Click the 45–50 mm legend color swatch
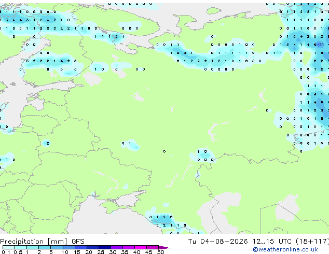The width and height of the screenshot is (329, 254). tap(153, 247)
